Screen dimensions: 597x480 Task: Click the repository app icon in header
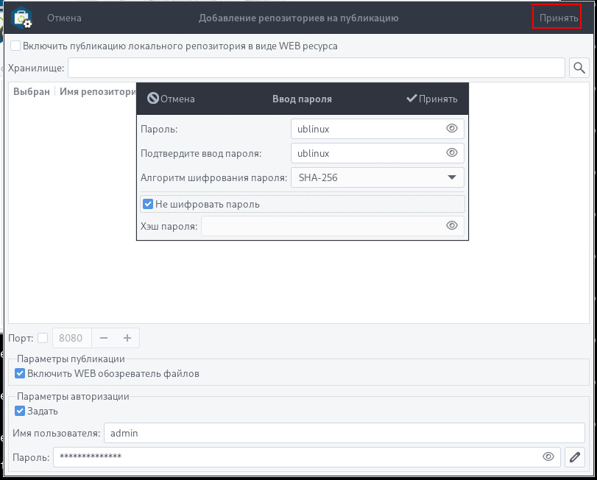click(x=21, y=18)
